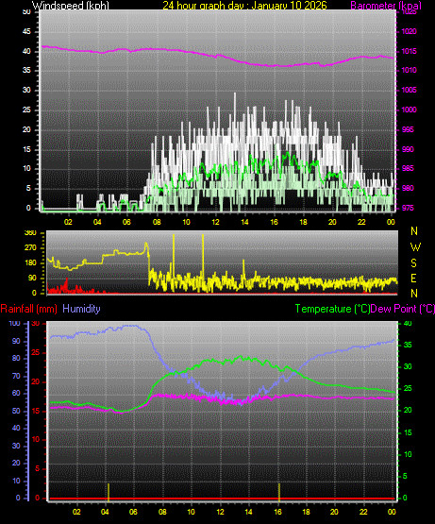Click '5' on the red rainfall axis
The image size is (435, 524).
tap(37, 469)
